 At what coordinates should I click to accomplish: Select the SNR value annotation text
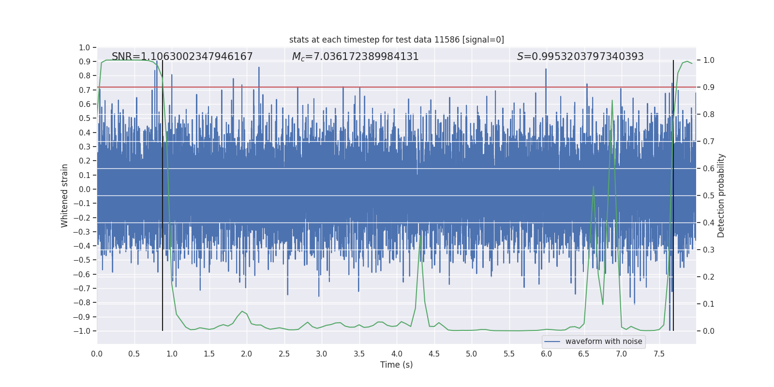click(x=182, y=57)
